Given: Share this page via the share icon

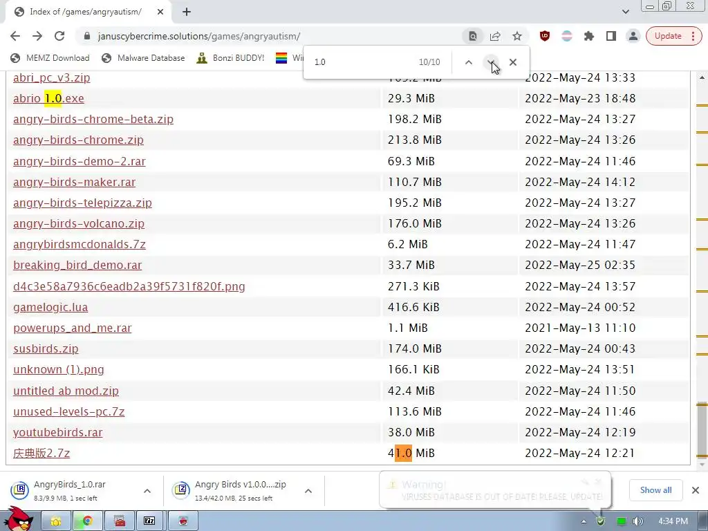Looking at the screenshot, I should click(495, 36).
